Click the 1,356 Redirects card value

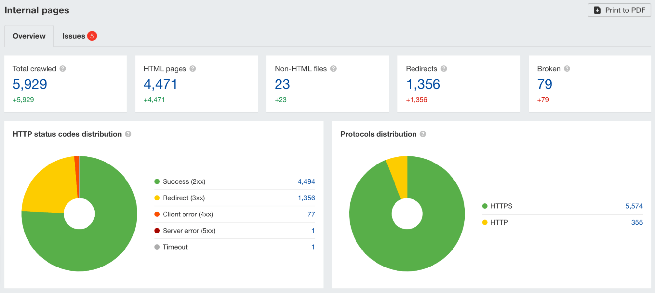point(423,84)
